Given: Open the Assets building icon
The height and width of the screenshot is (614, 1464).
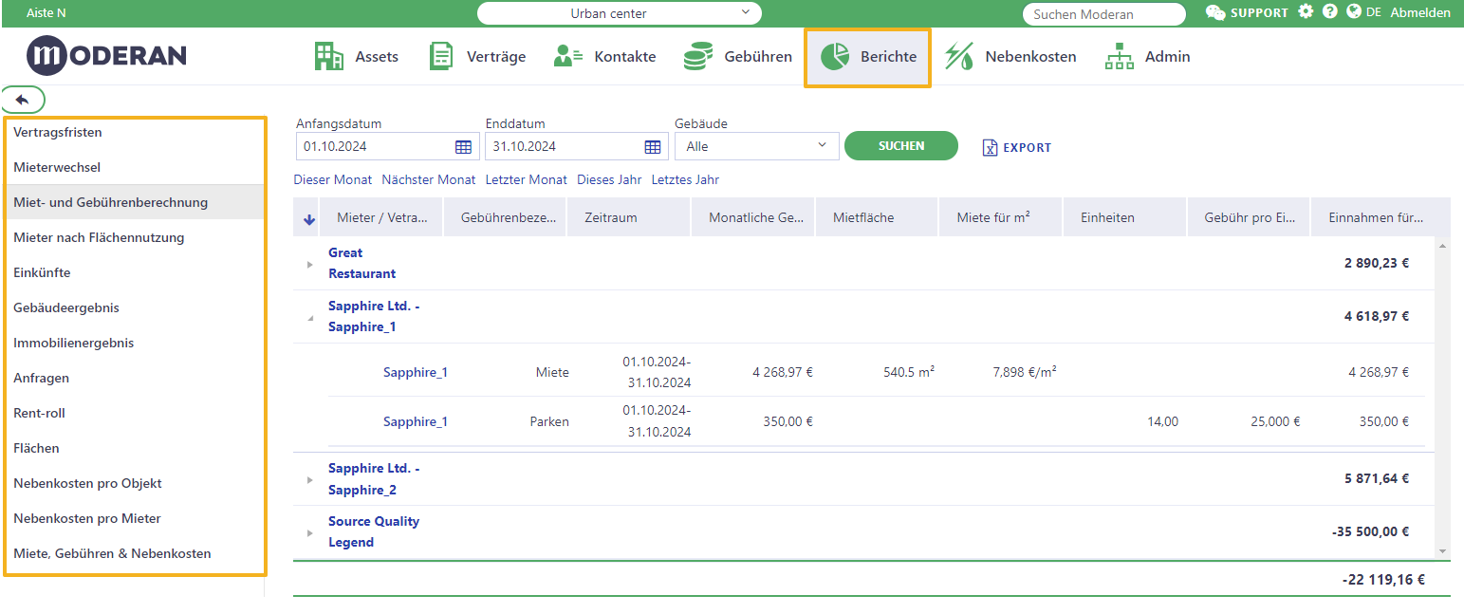Looking at the screenshot, I should coord(328,56).
